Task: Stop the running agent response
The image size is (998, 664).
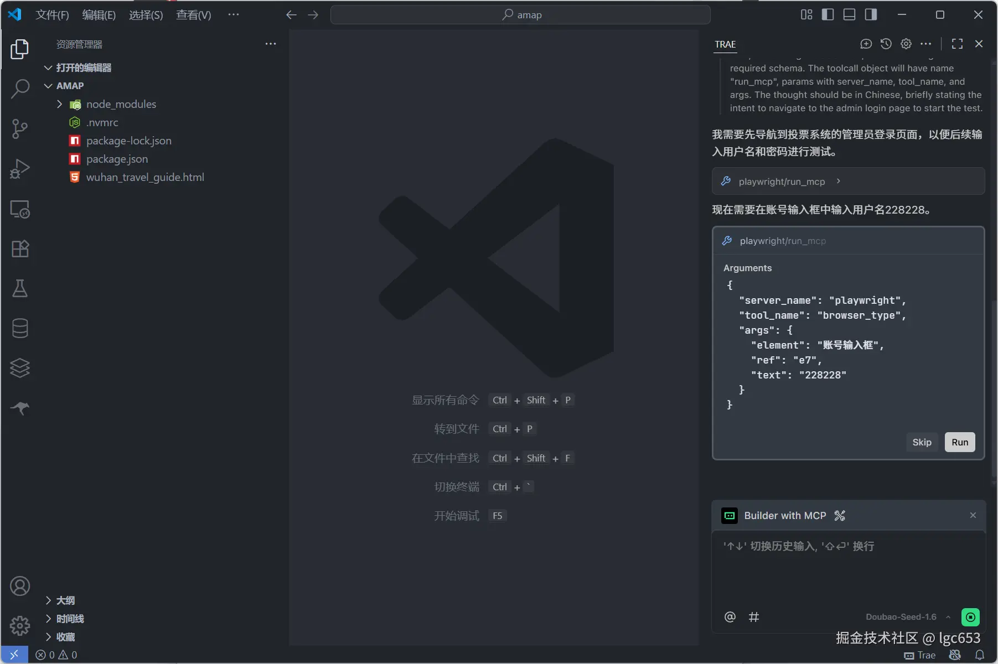Action: point(970,617)
